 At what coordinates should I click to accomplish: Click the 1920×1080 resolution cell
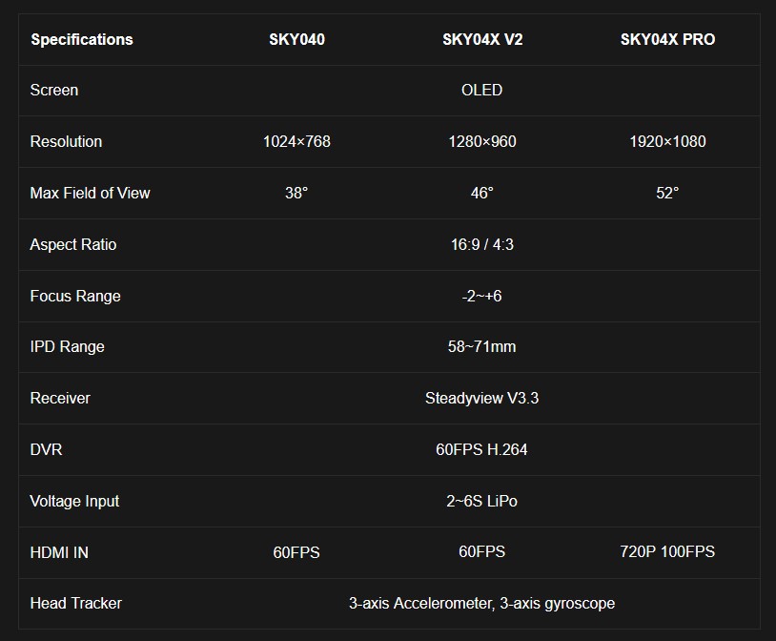tap(667, 142)
